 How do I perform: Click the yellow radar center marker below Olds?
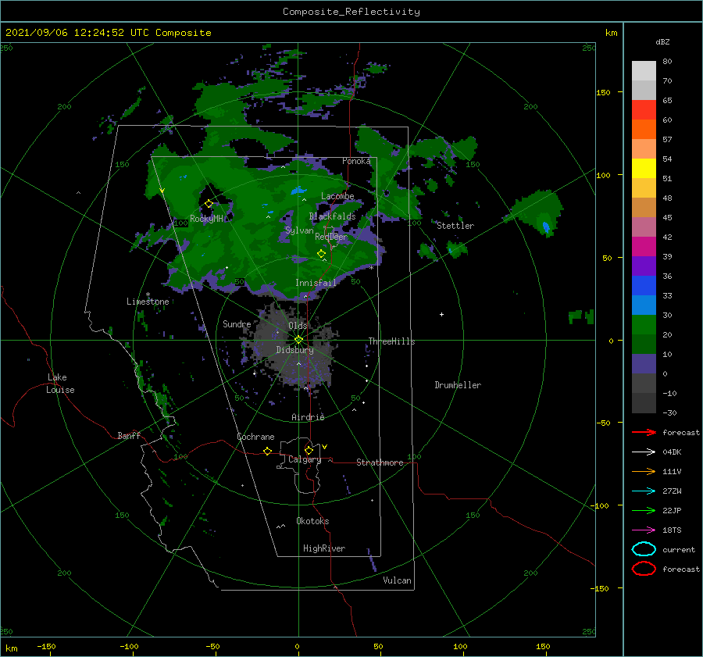(298, 340)
